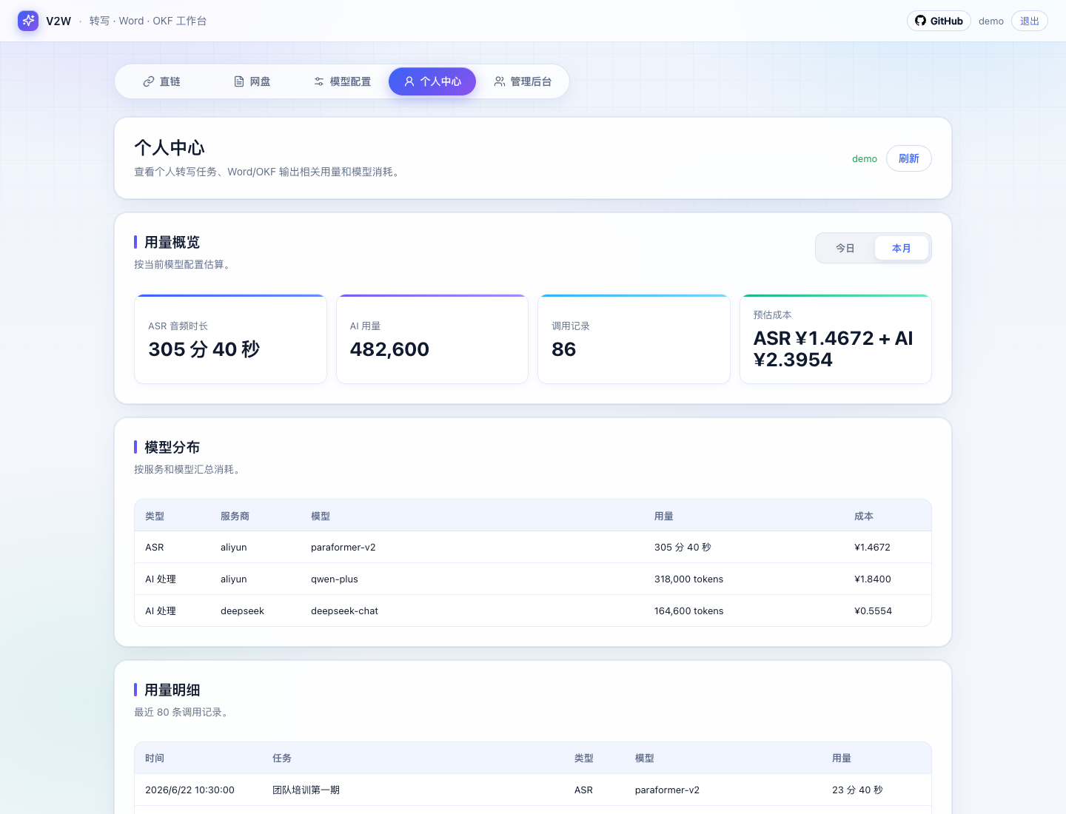
Task: Open the 直链 tab
Action: point(161,81)
